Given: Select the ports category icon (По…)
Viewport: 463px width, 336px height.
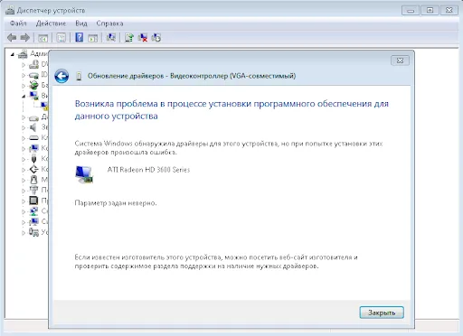Looking at the screenshot, I should click(x=33, y=190).
